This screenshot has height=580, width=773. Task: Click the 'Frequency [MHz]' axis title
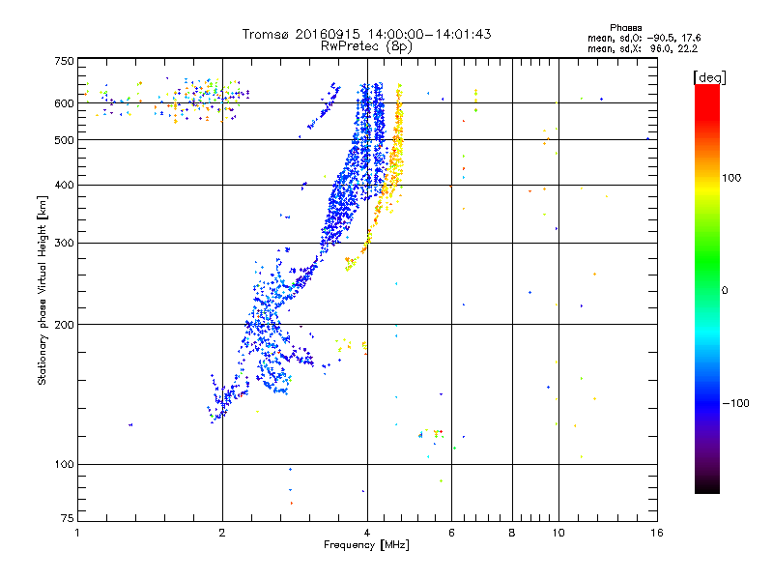click(366, 545)
